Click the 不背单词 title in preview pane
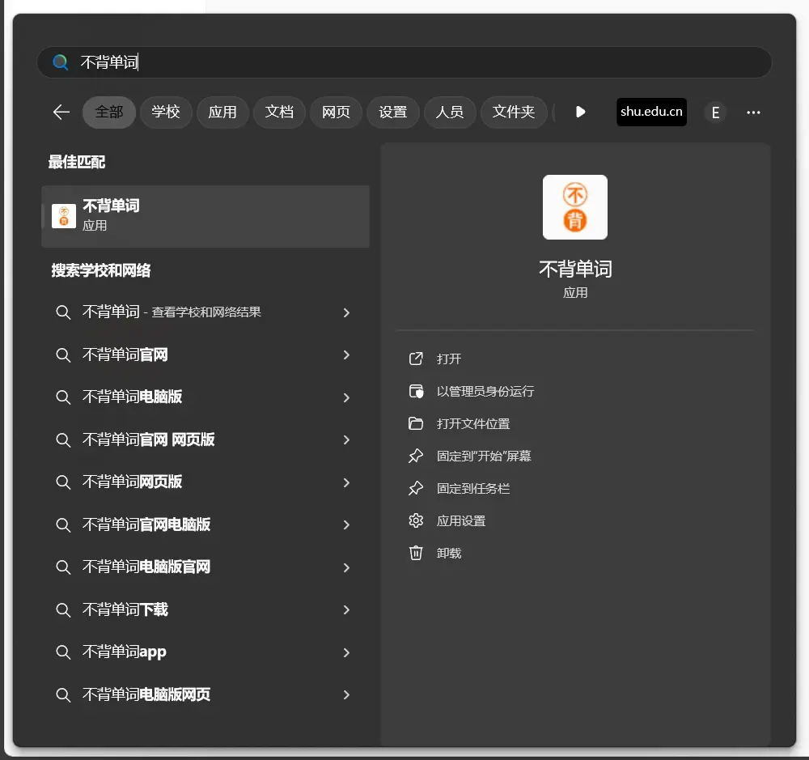Image resolution: width=809 pixels, height=760 pixels. (x=575, y=269)
